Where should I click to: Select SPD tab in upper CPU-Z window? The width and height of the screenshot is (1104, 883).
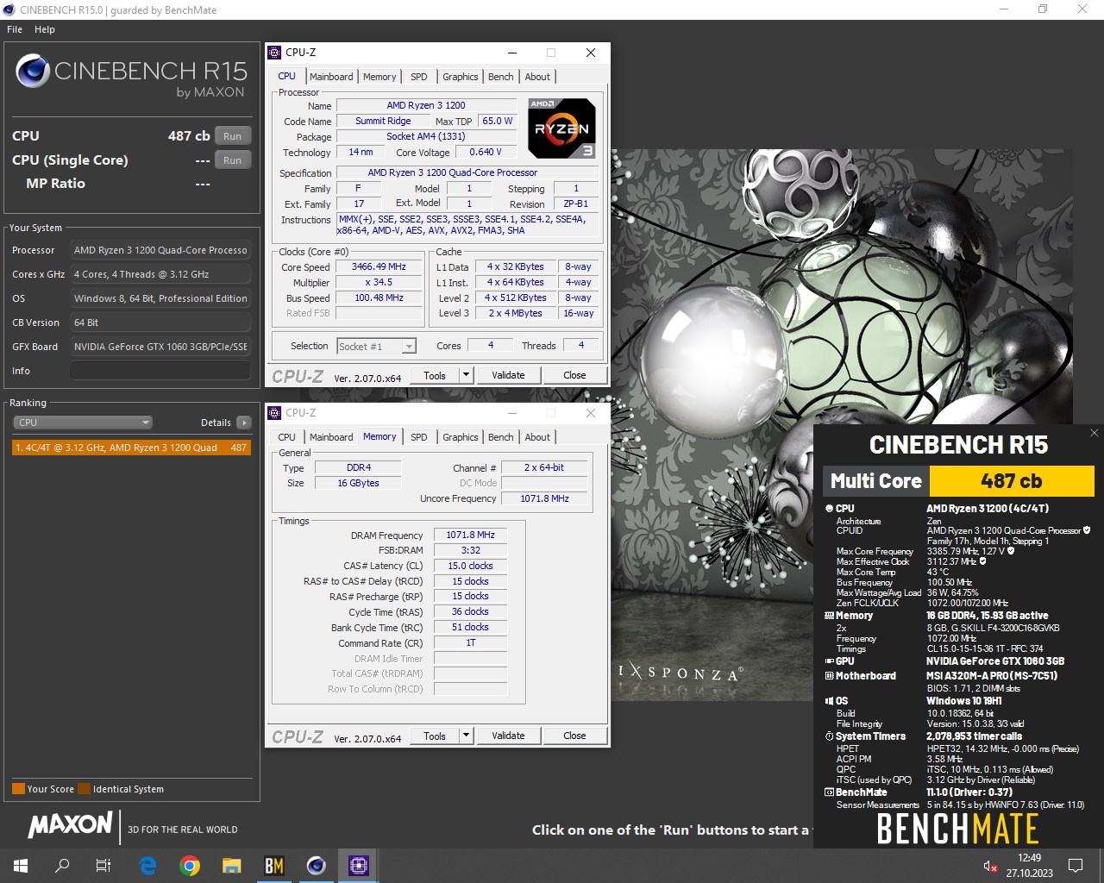(419, 77)
